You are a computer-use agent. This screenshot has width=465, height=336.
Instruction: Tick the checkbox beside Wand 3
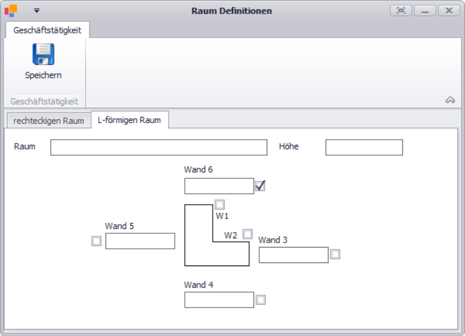tap(335, 254)
